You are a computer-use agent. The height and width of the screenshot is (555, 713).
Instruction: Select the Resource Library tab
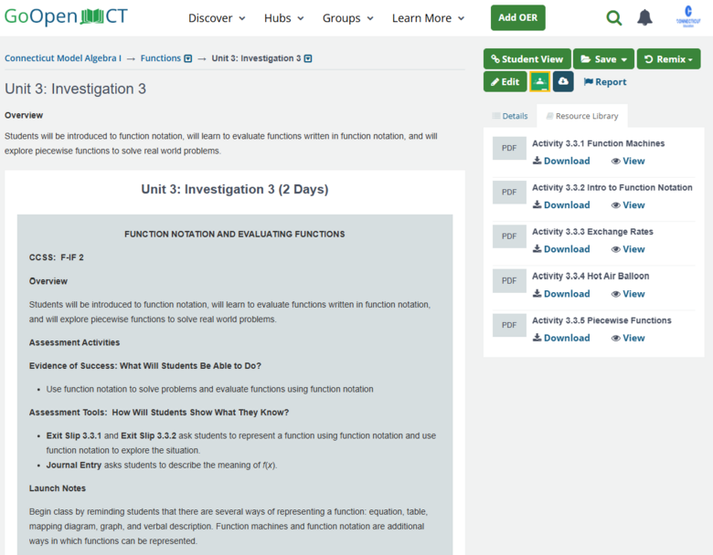pos(581,116)
